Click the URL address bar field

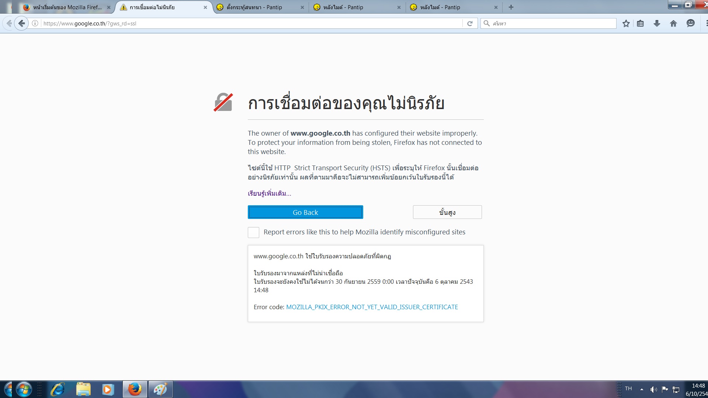click(251, 24)
